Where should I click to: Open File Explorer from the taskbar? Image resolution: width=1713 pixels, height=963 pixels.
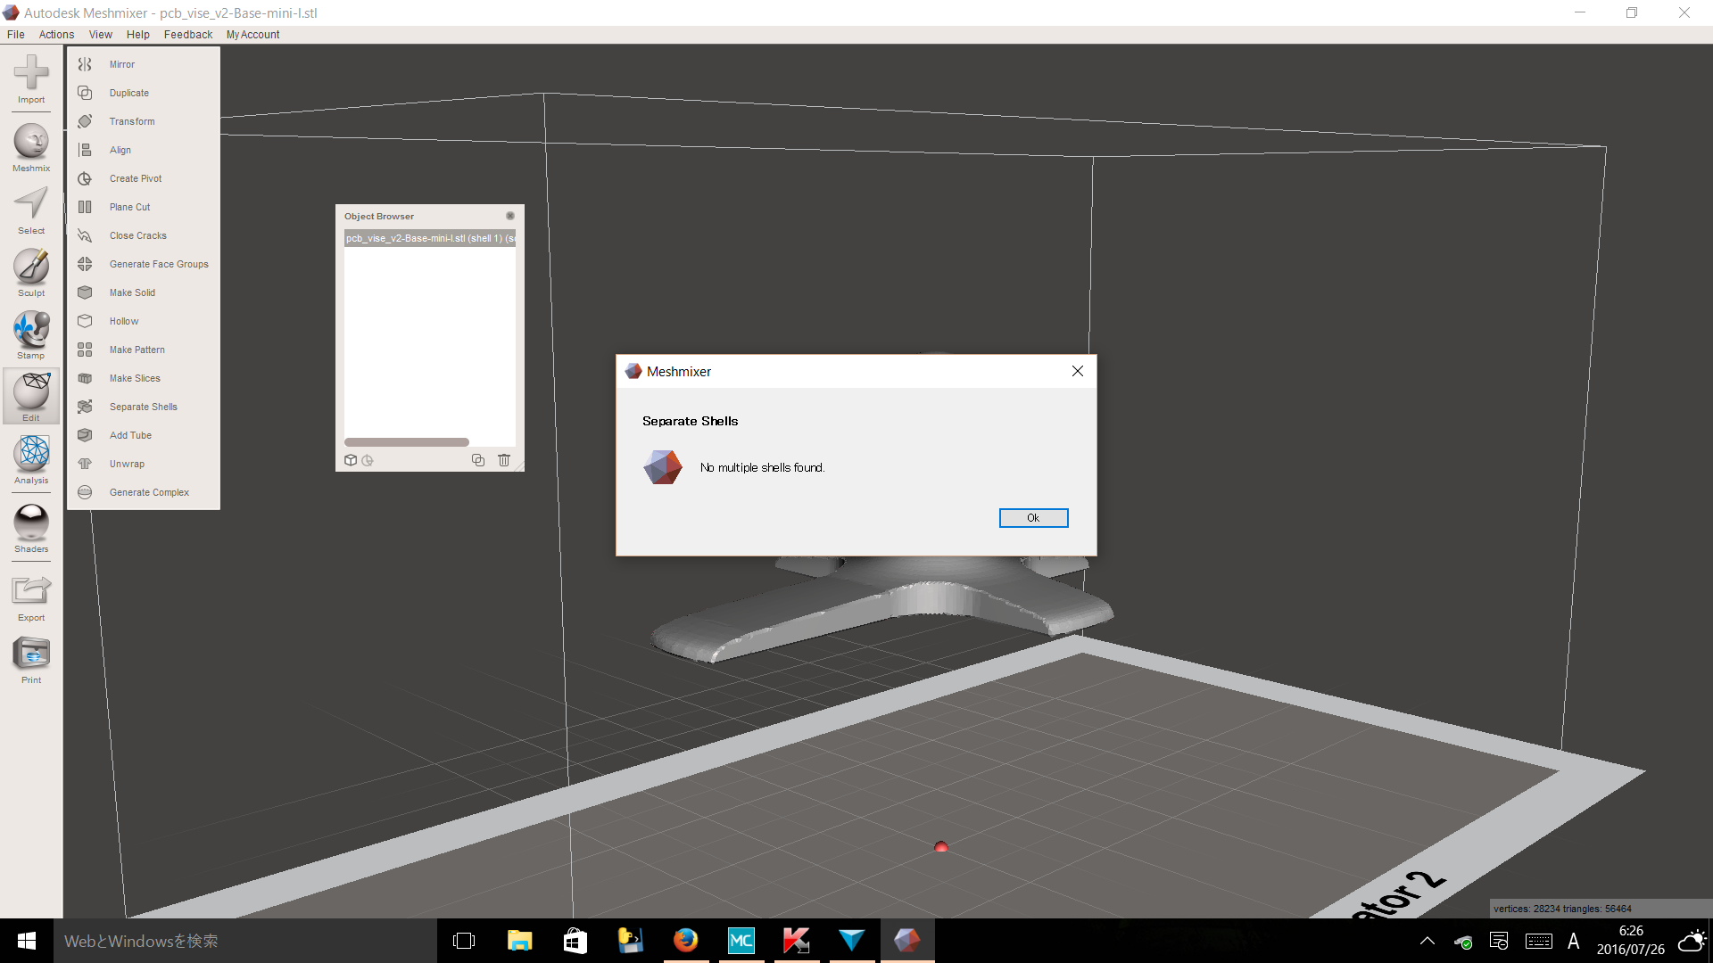519,941
